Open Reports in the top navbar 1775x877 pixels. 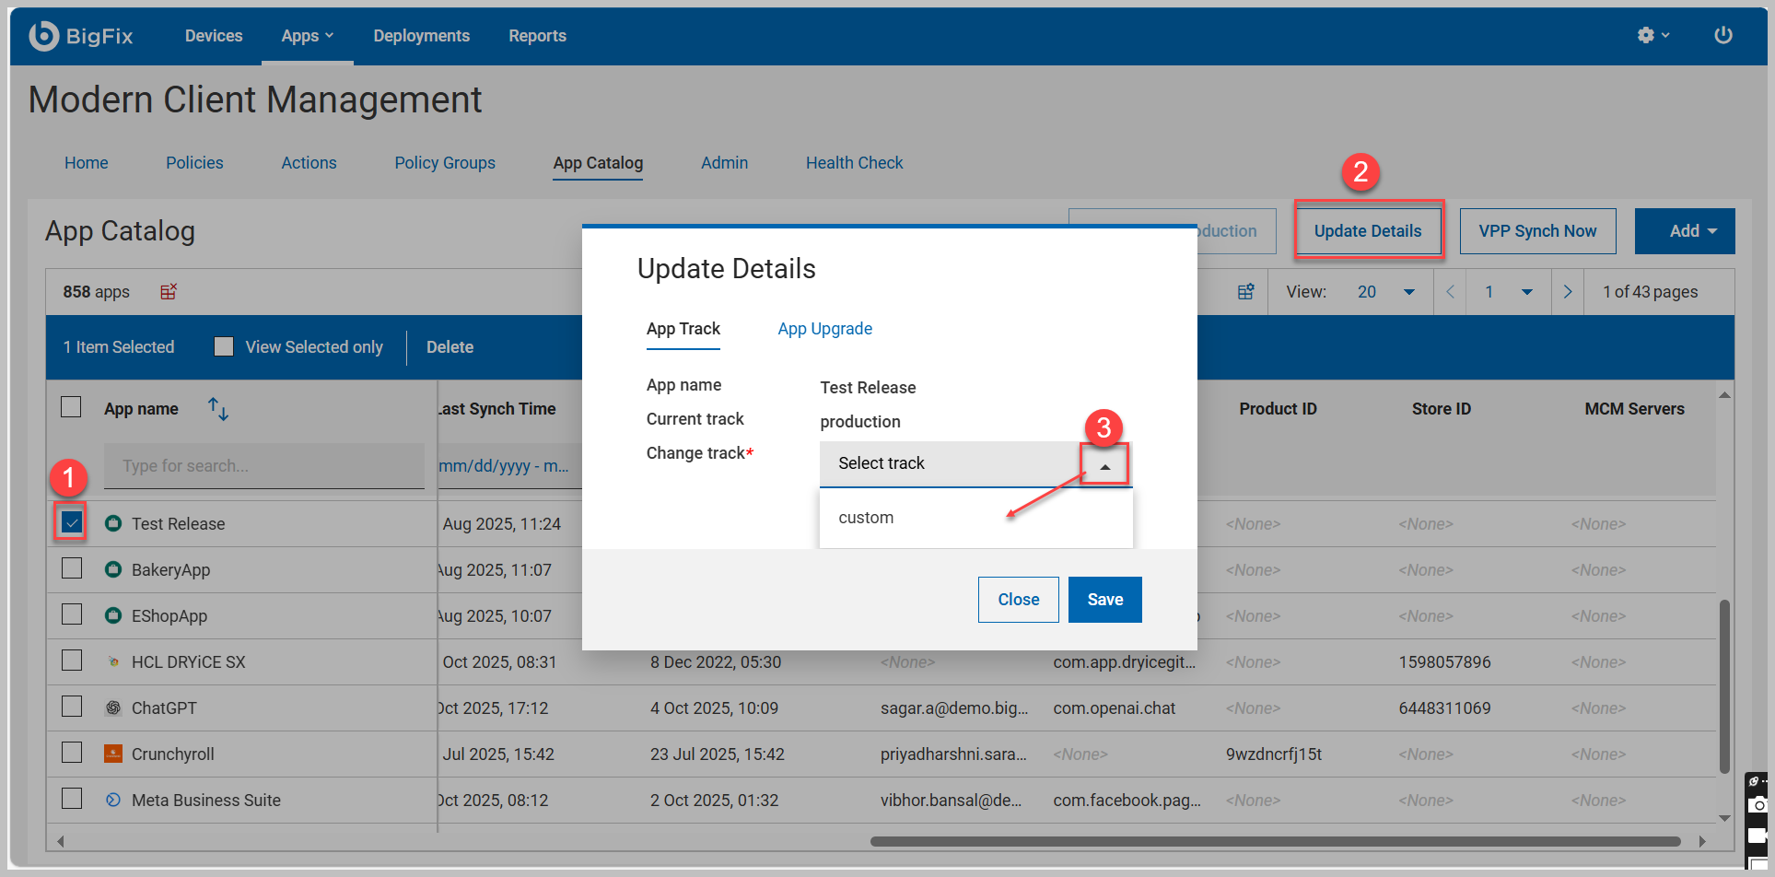click(537, 36)
